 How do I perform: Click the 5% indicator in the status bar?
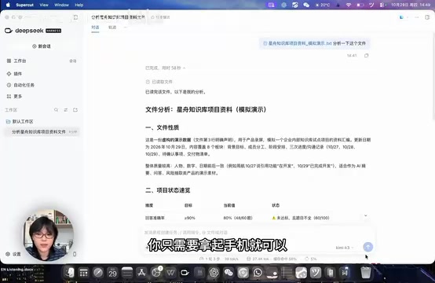pyautogui.click(x=311, y=259)
